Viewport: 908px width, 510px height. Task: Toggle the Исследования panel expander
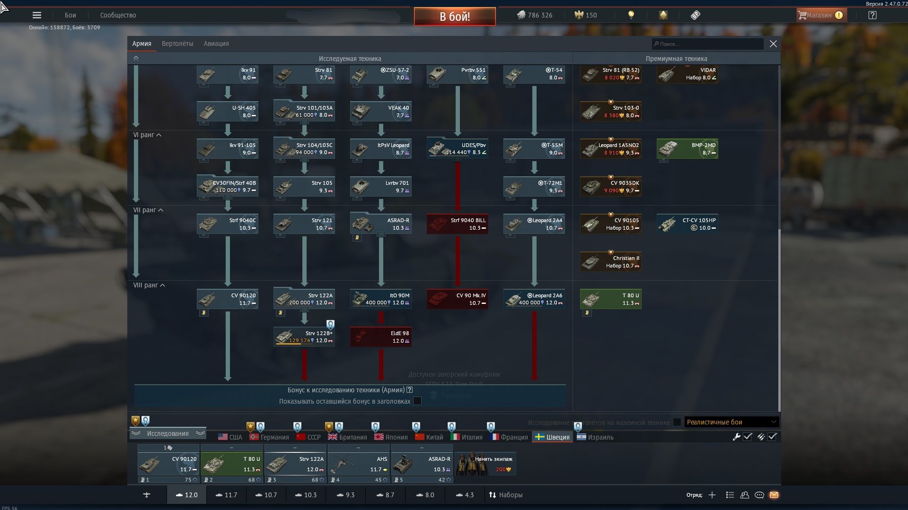coord(168,433)
